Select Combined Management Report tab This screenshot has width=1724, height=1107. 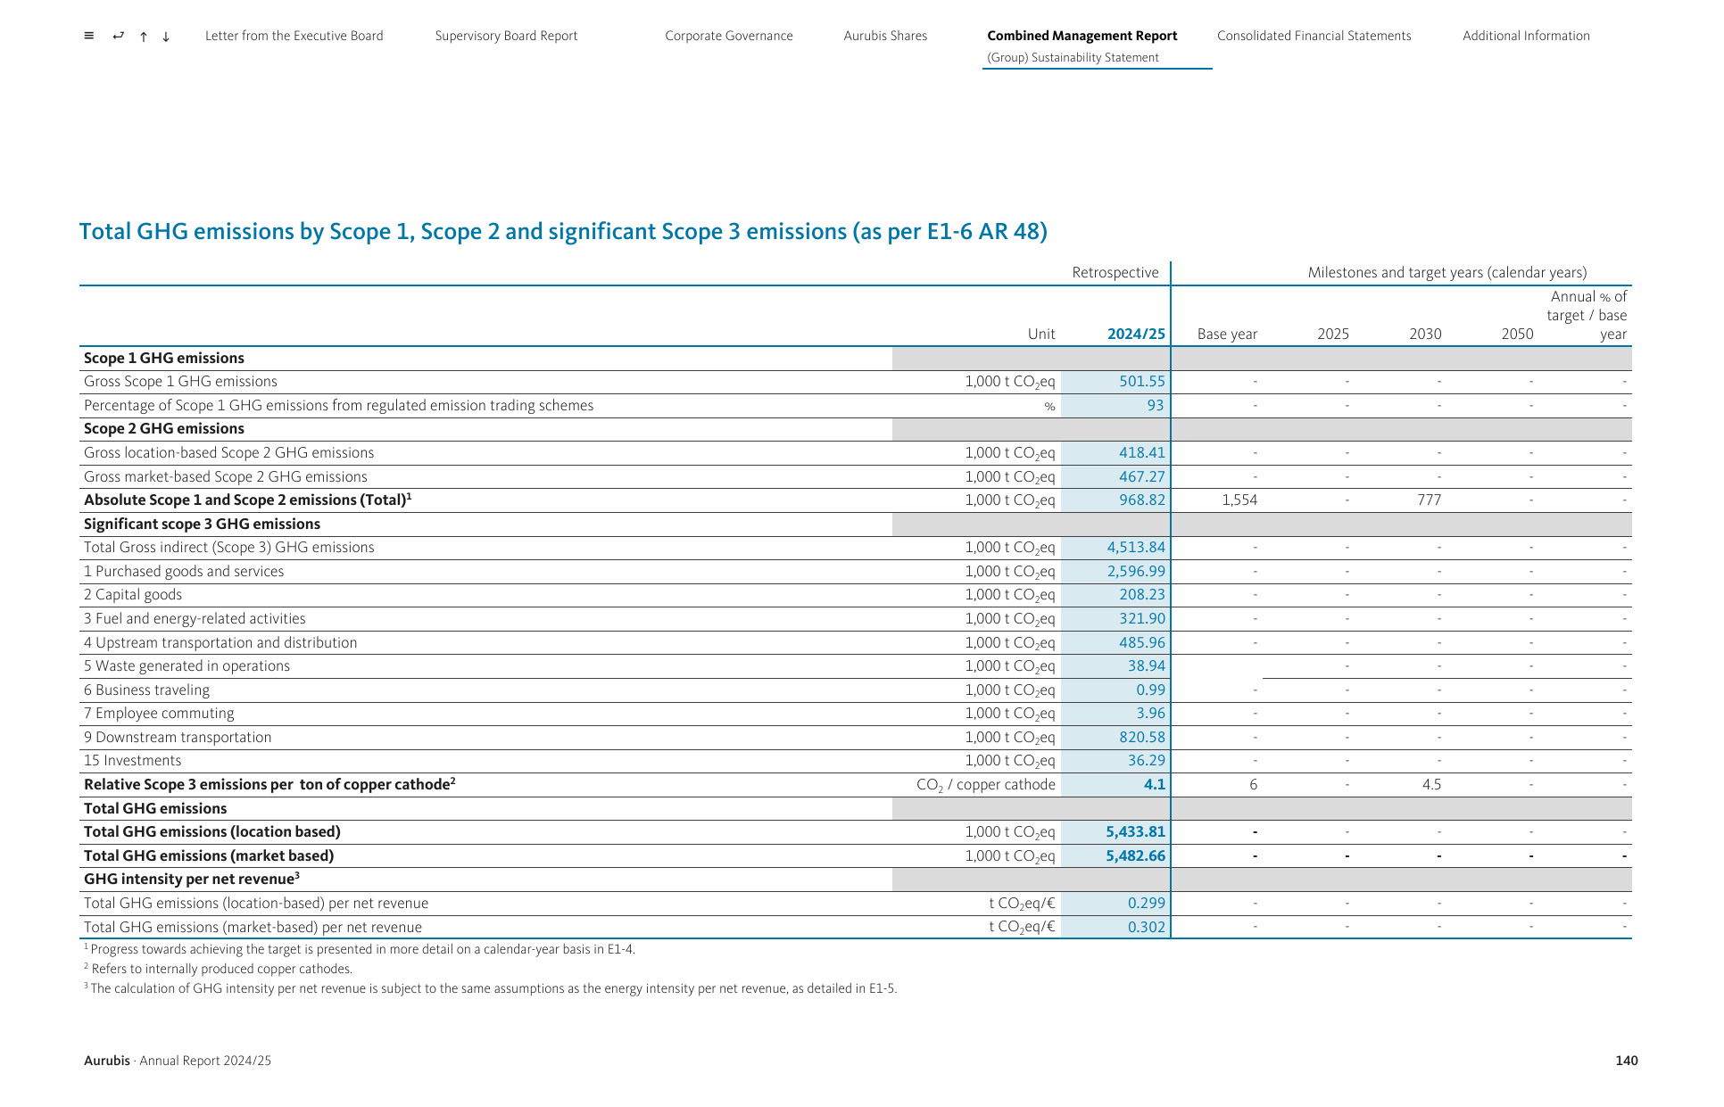(1082, 36)
